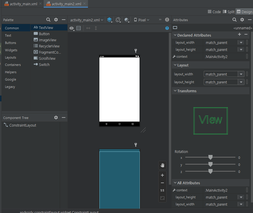253x213 pixels.
Task: Close the activity_main2.xml tab
Action: coord(84,4)
